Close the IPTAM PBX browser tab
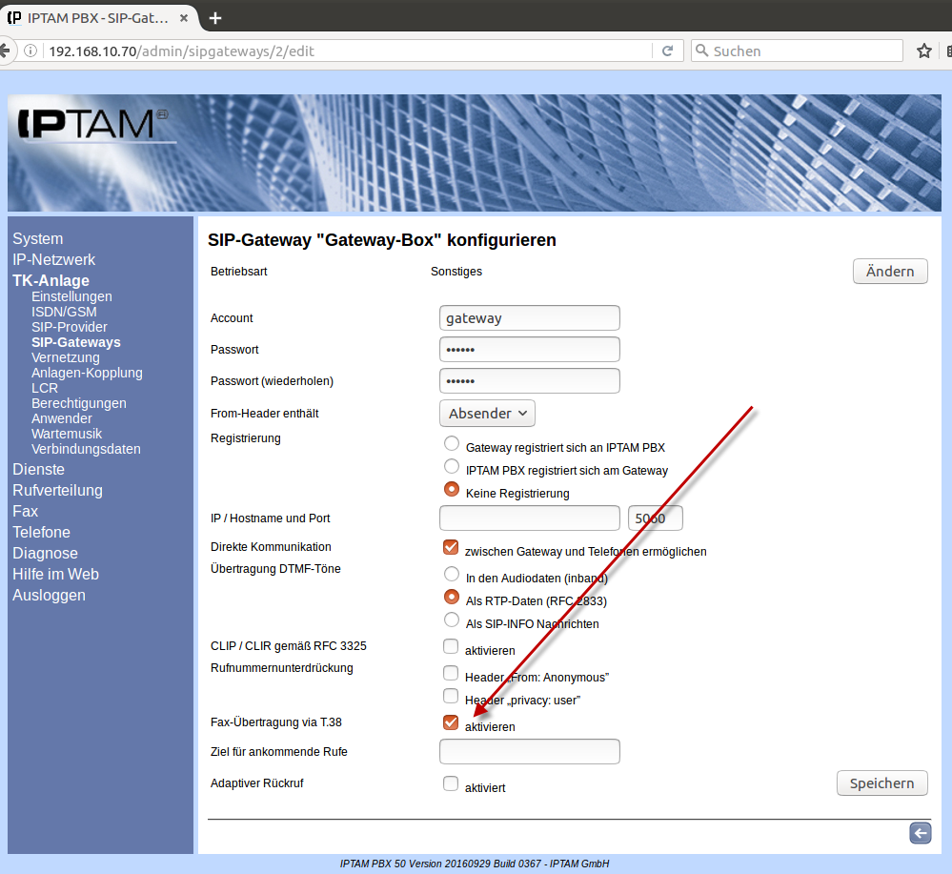 pos(184,18)
